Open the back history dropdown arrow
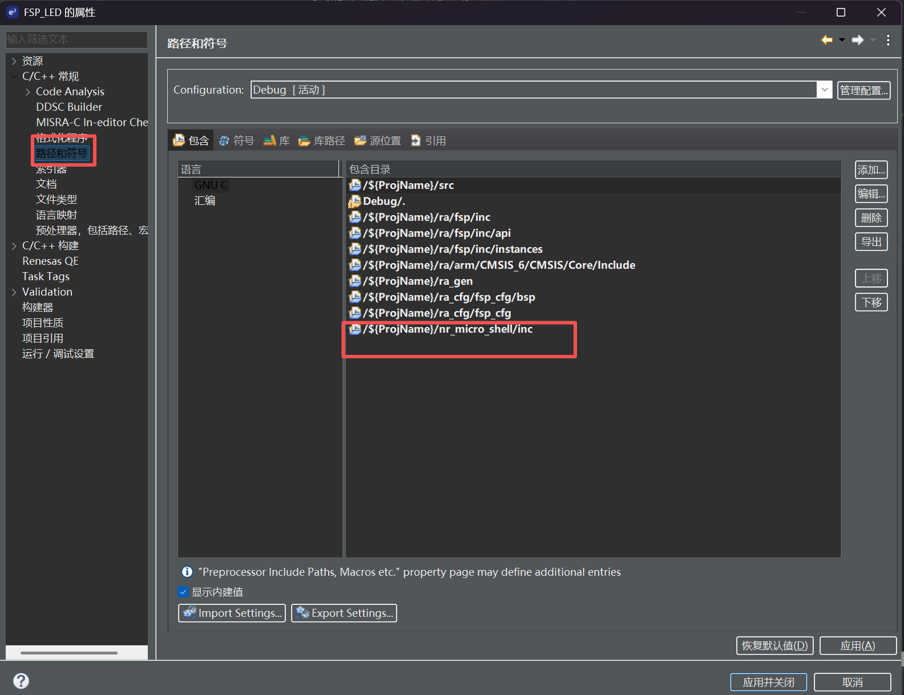Screen dimensions: 904x695 coord(842,40)
